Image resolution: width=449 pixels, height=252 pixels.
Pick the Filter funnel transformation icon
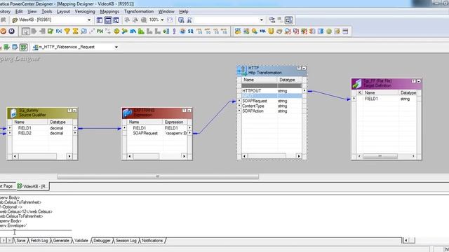(x=67, y=31)
